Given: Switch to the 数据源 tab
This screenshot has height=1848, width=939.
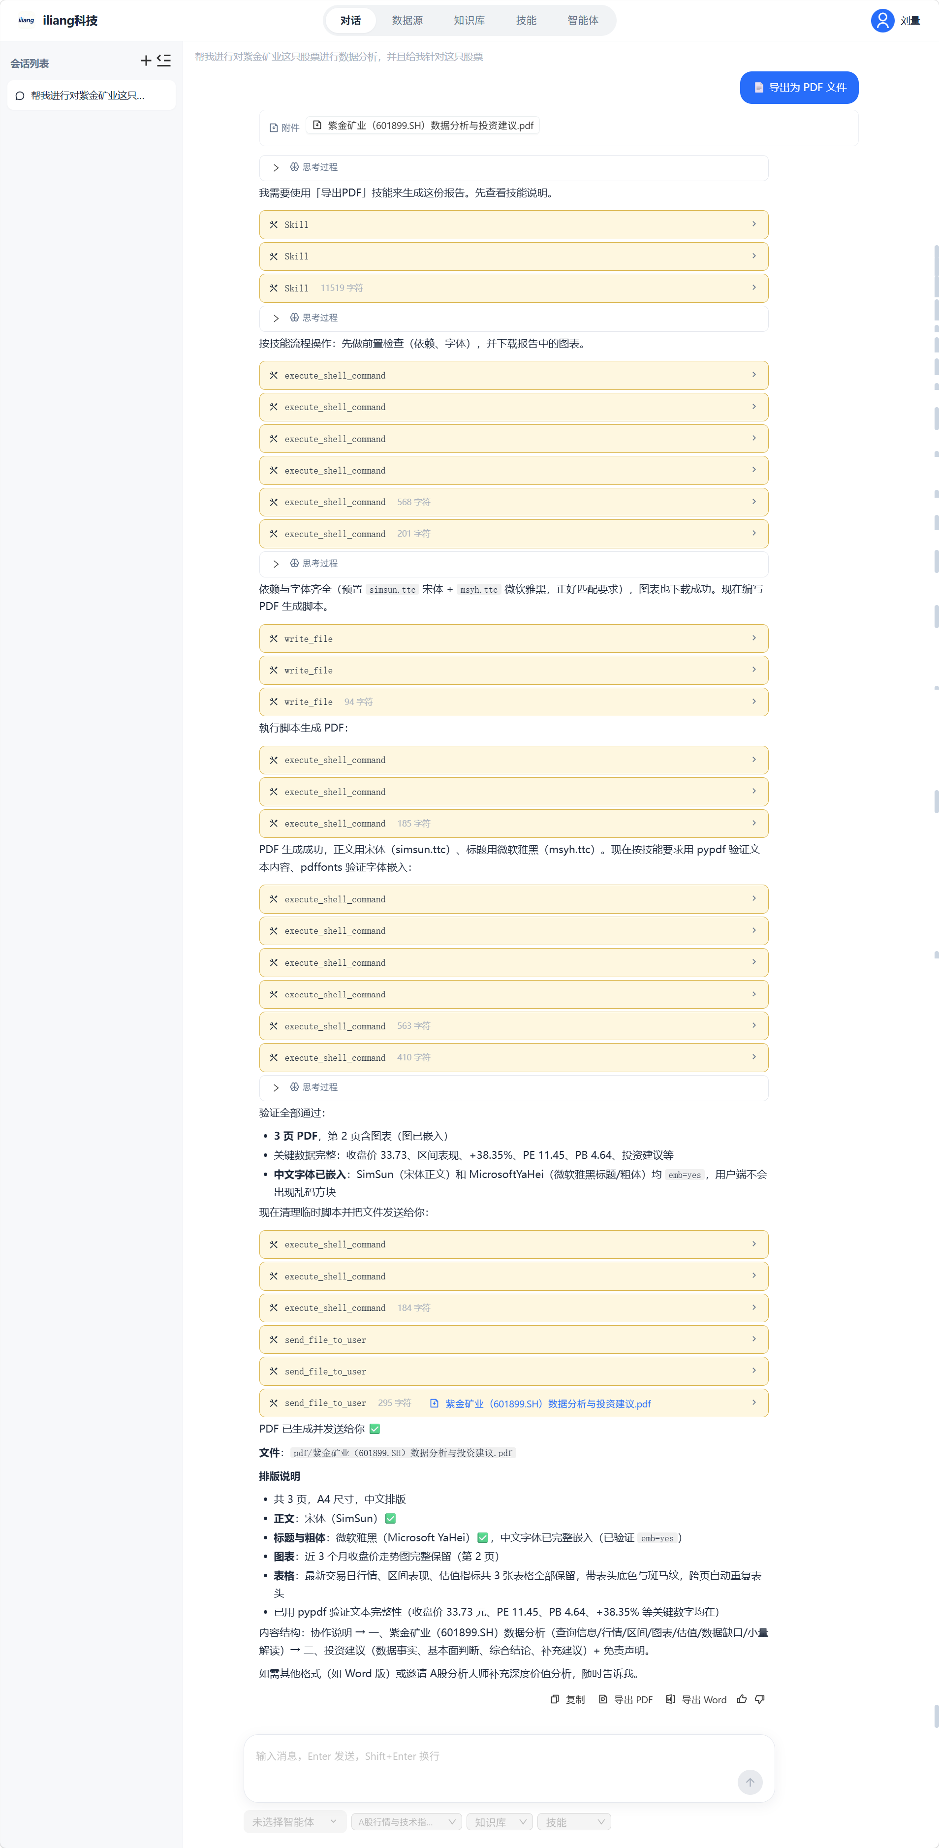Looking at the screenshot, I should pyautogui.click(x=407, y=20).
